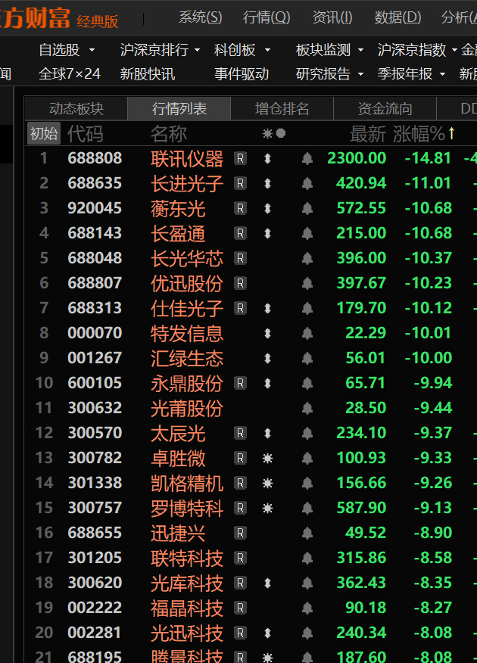Click the bell alert icon for 联讯仪器
Image resolution: width=477 pixels, height=663 pixels.
pos(307,159)
